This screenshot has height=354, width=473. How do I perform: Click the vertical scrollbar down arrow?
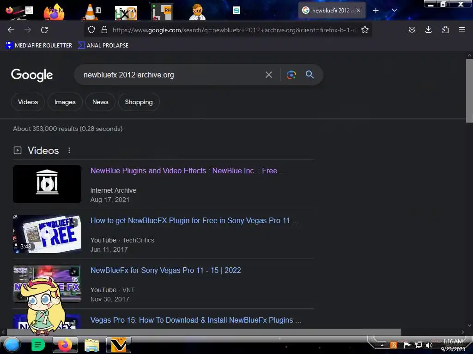[469, 325]
